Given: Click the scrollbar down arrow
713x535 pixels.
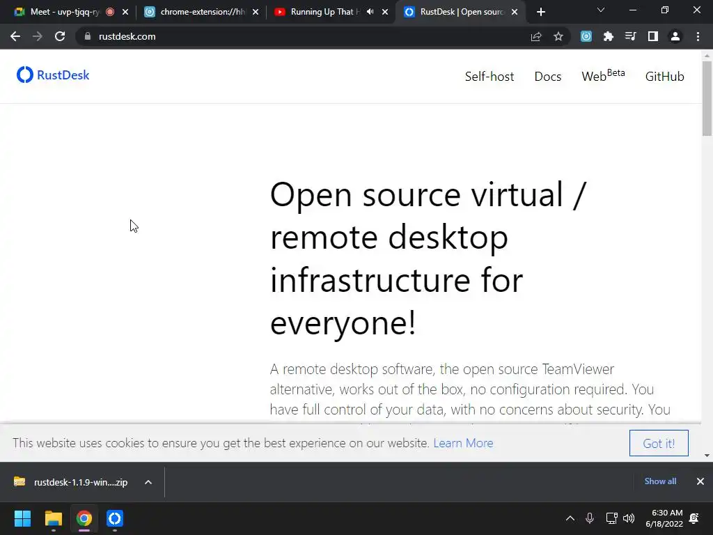Looking at the screenshot, I should click(x=707, y=456).
